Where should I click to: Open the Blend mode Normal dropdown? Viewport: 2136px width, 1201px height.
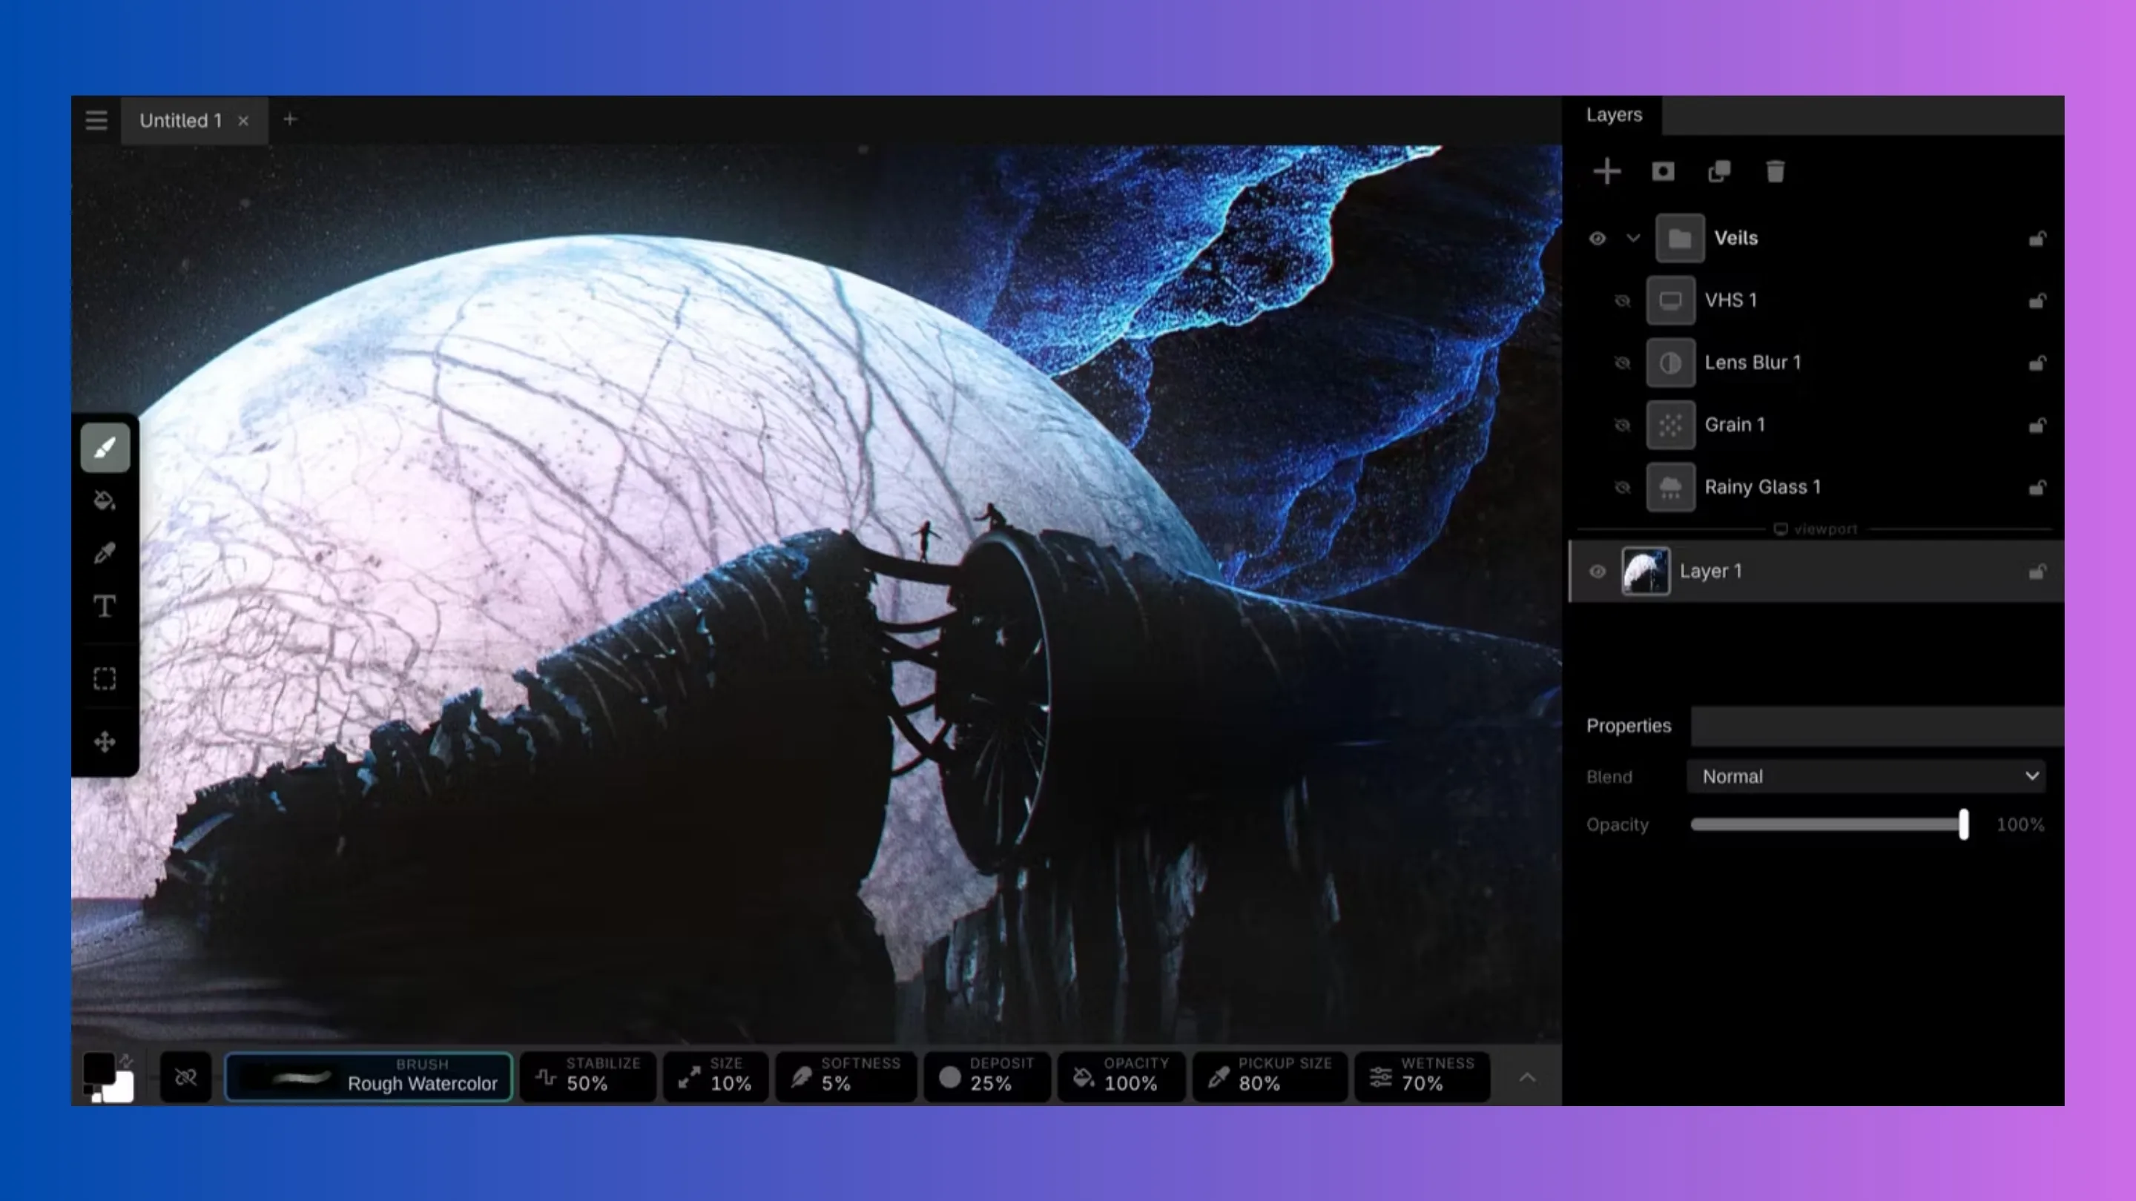1867,777
